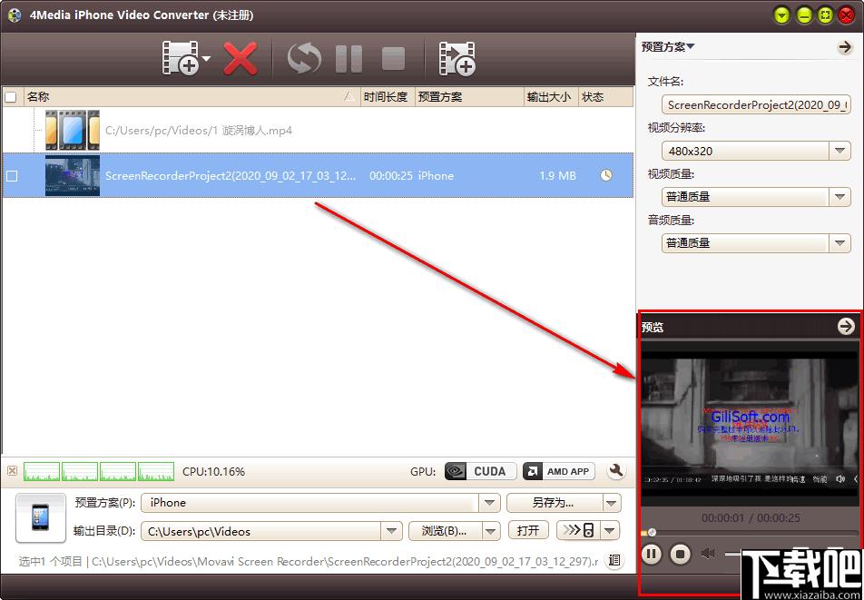Toggle the AMD APP acceleration button
This screenshot has width=864, height=600.
(x=559, y=471)
